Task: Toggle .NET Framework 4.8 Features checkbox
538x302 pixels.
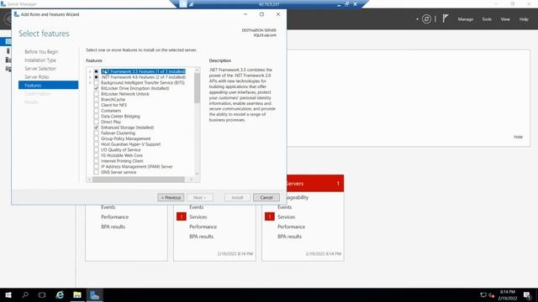Action: [96, 77]
